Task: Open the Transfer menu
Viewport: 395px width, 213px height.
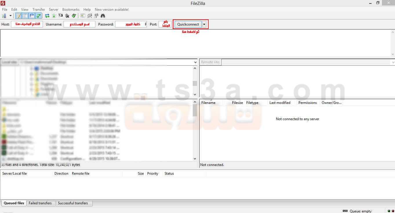Action: pyautogui.click(x=39, y=10)
